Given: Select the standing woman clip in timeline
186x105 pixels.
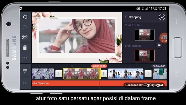Looking at the screenshot, I should 126,74.
